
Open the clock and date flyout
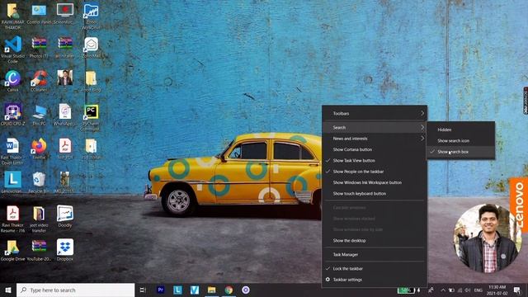click(x=497, y=290)
